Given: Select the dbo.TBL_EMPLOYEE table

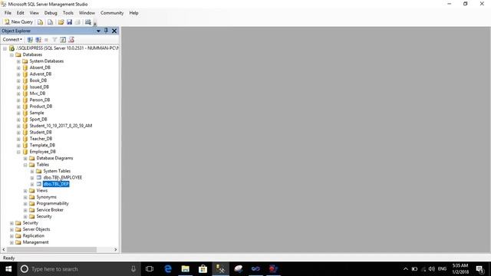Looking at the screenshot, I should 63,177.
